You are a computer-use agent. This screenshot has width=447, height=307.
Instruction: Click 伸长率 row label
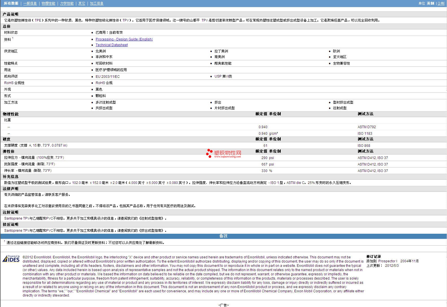click(28, 171)
